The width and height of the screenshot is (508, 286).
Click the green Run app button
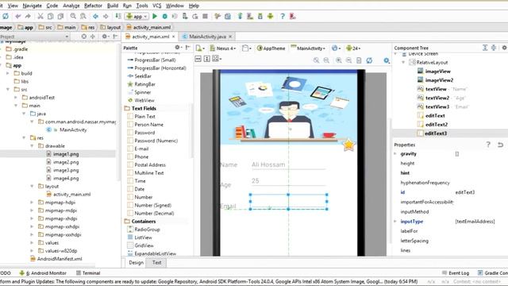coord(155,16)
